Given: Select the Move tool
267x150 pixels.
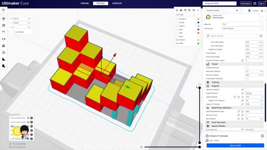Looking at the screenshot, I should point(4,18).
